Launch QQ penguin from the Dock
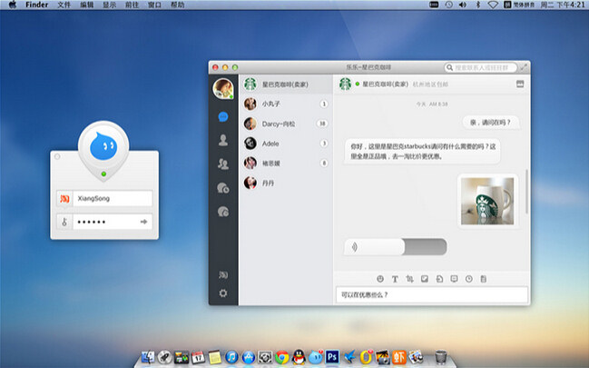Image resolution: width=589 pixels, height=368 pixels. pyautogui.click(x=299, y=357)
